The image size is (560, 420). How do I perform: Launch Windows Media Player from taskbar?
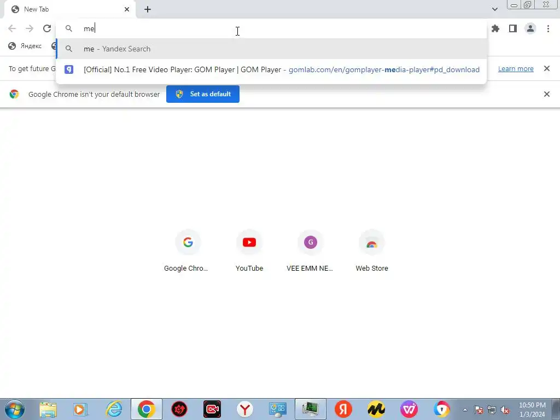81,409
